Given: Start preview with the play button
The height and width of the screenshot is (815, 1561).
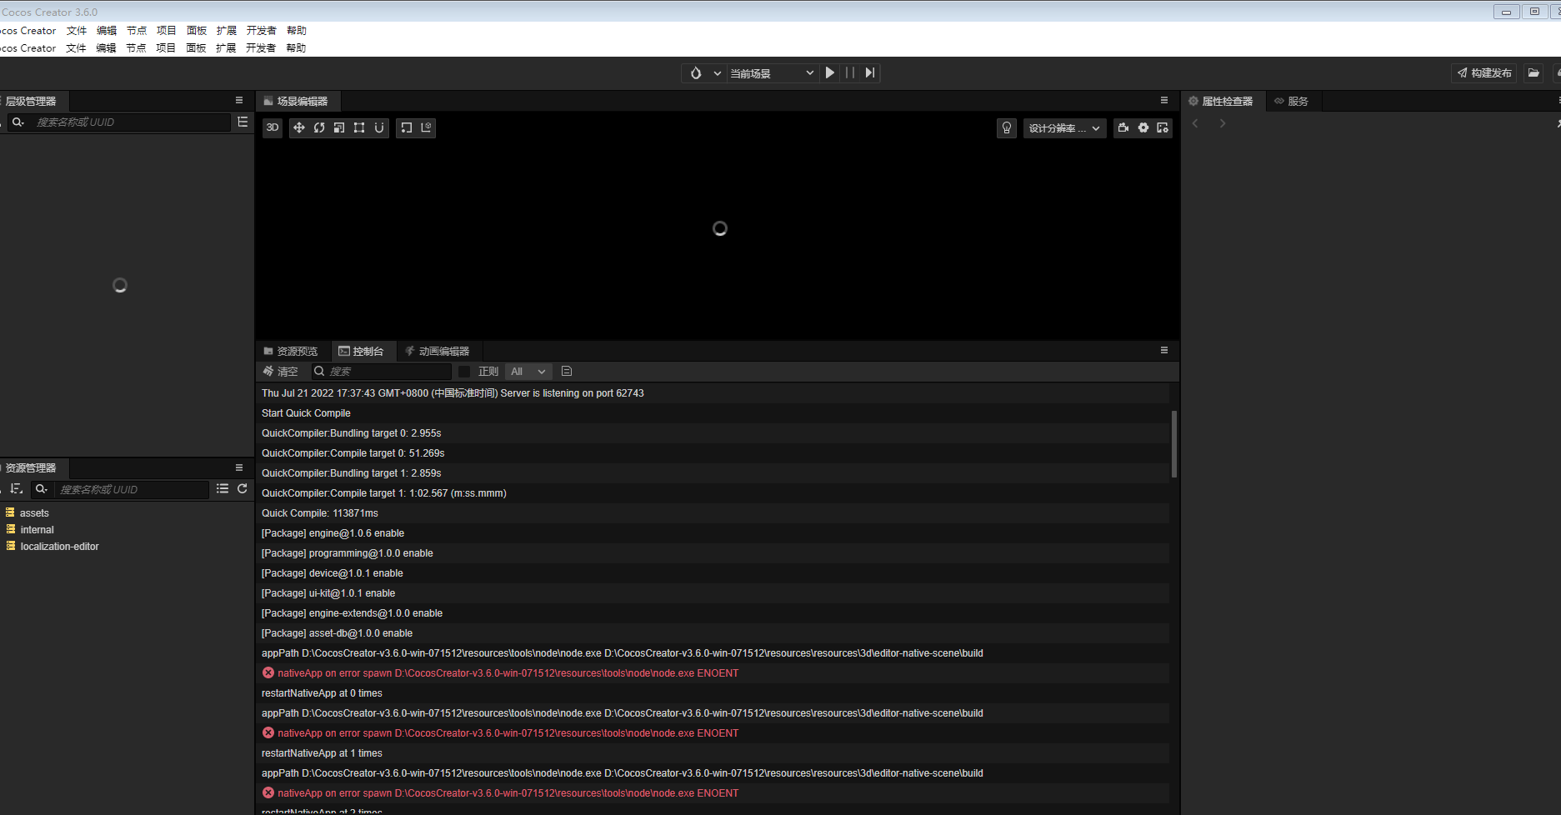Looking at the screenshot, I should click(830, 73).
